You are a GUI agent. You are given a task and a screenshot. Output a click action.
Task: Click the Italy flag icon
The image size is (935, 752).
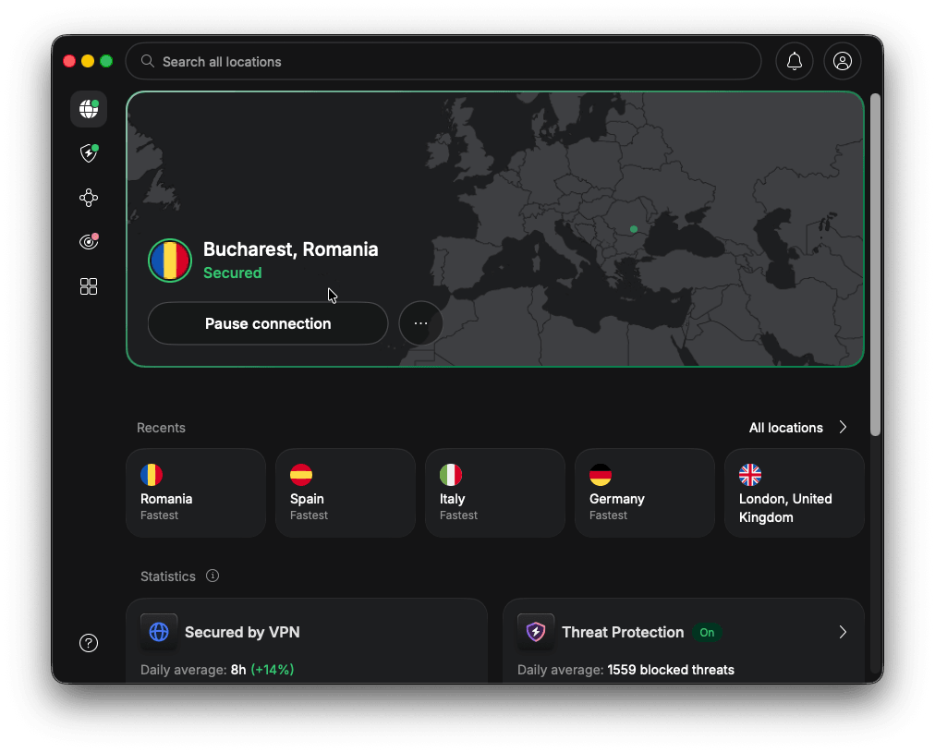pyautogui.click(x=451, y=475)
